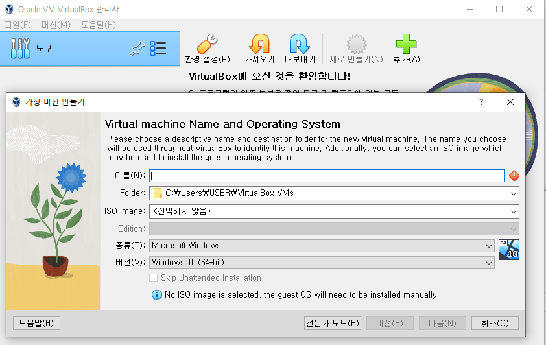Open the 머신(M) menu
Screen dimensions: 546x345
56,25
